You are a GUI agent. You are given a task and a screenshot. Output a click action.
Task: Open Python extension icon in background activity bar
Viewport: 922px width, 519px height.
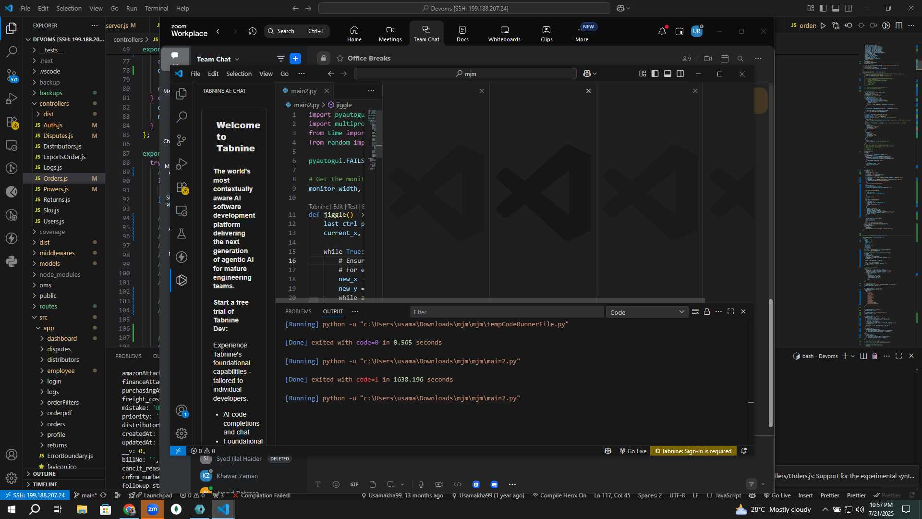(12, 261)
